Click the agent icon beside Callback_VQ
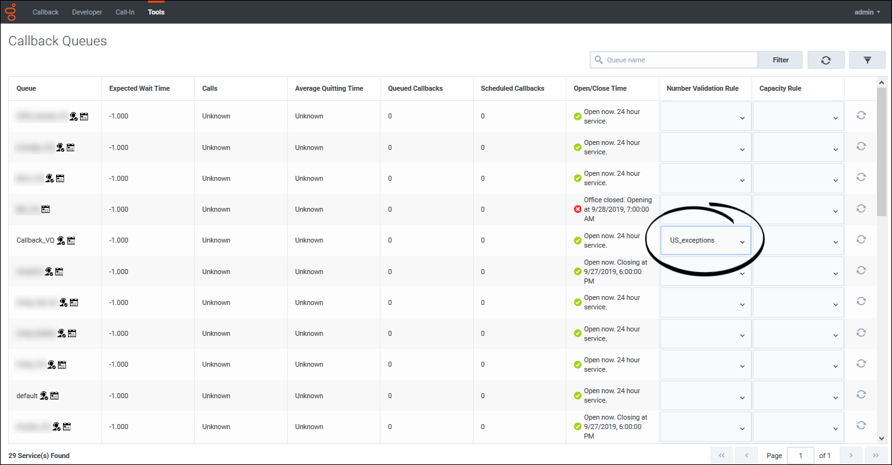 click(61, 240)
